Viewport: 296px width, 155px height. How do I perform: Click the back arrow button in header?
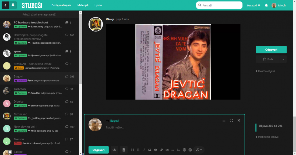pos(5,5)
